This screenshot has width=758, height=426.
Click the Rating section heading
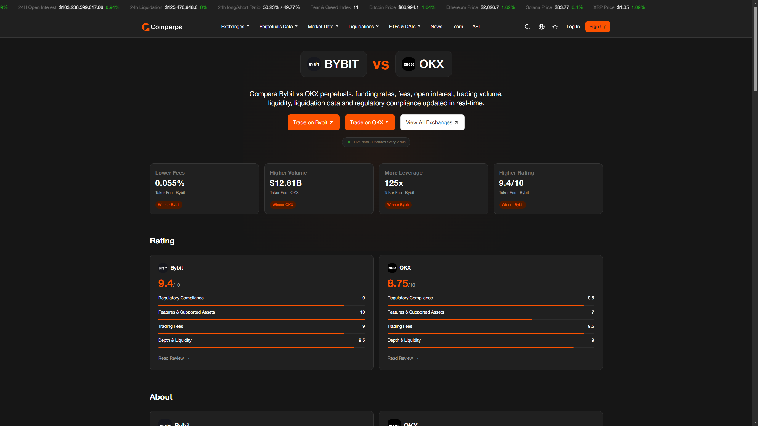tap(162, 241)
